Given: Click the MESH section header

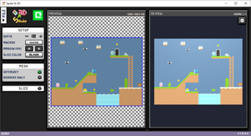Looking at the screenshot, I should [x=23, y=66].
